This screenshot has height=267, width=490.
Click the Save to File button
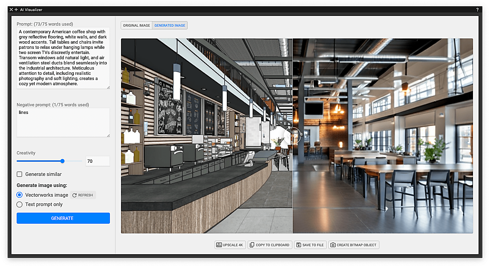(x=310, y=245)
